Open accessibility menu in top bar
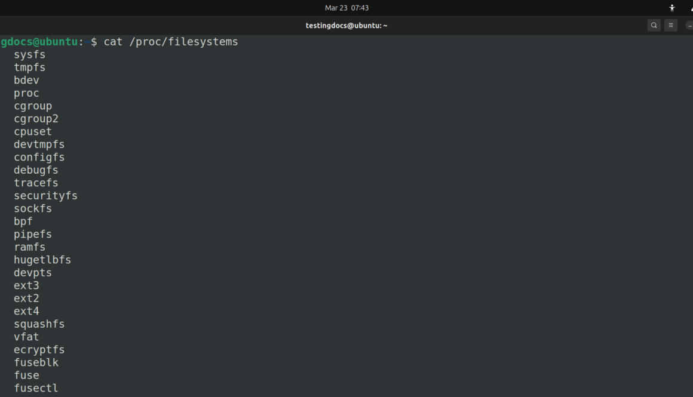 point(671,8)
